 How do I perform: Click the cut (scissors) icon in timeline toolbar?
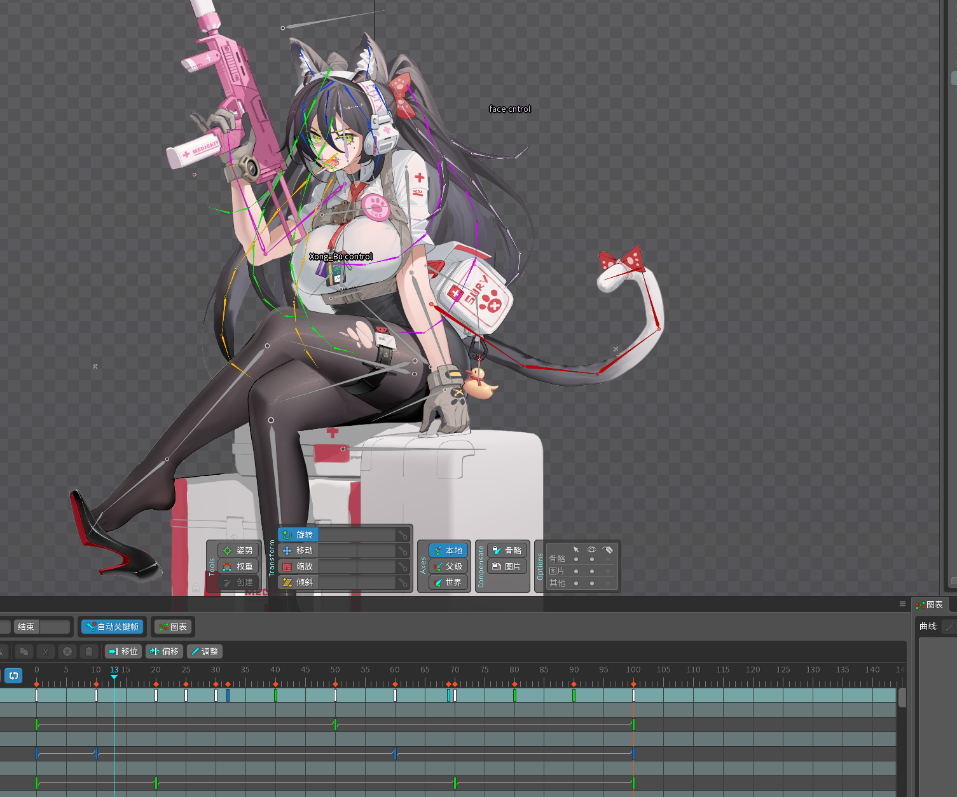(46, 651)
